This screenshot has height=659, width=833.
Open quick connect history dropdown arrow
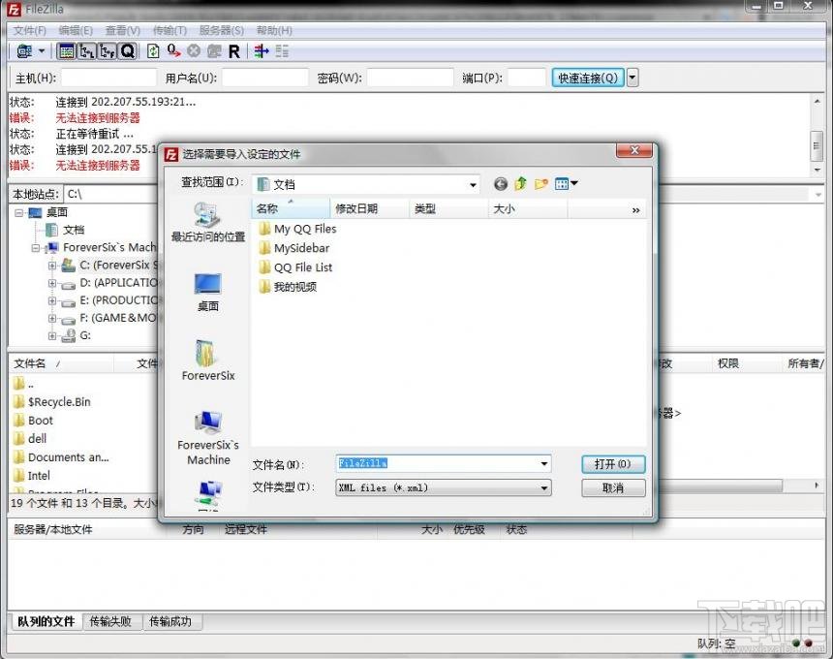click(632, 78)
